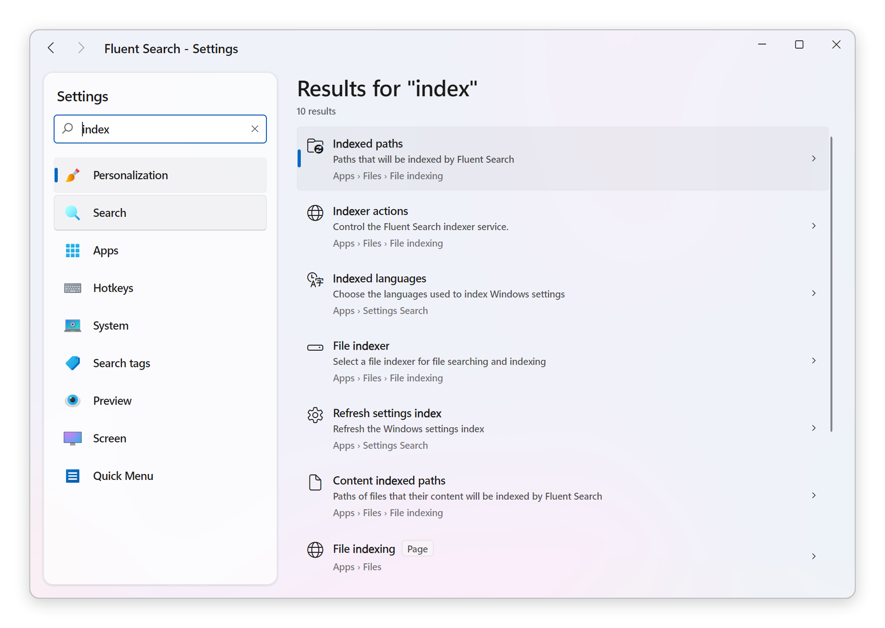Open the File indexing result title
Viewport: 885px width, 628px height.
pos(364,549)
